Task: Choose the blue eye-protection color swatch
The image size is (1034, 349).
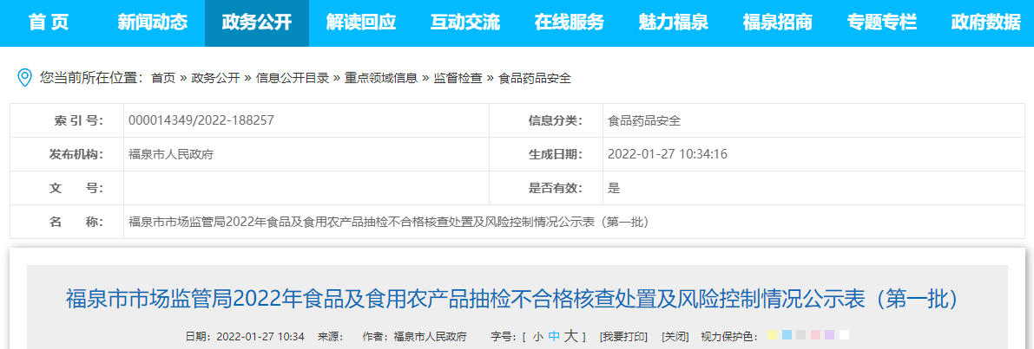Action: point(787,334)
